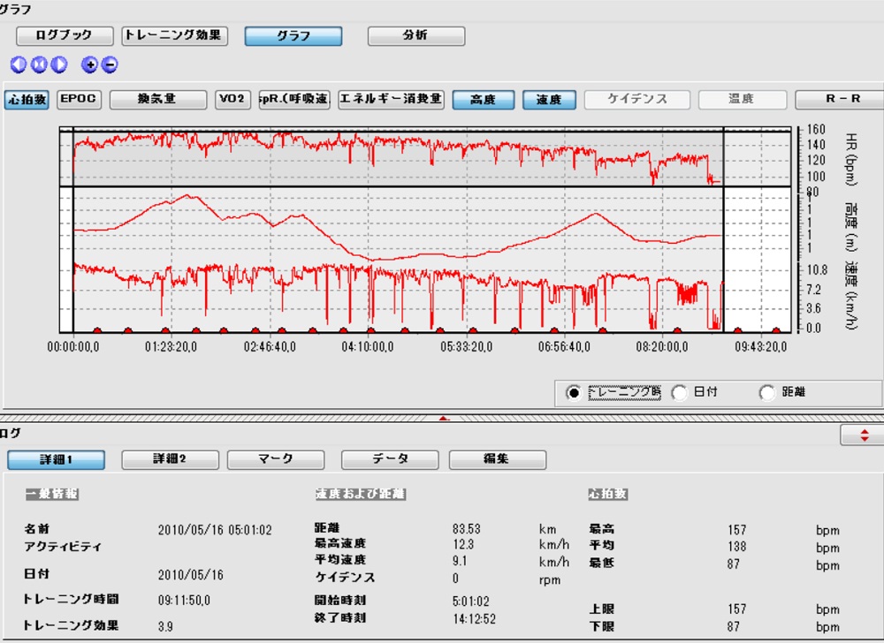Click the 09:43:20,0 time axis label

tap(760, 347)
